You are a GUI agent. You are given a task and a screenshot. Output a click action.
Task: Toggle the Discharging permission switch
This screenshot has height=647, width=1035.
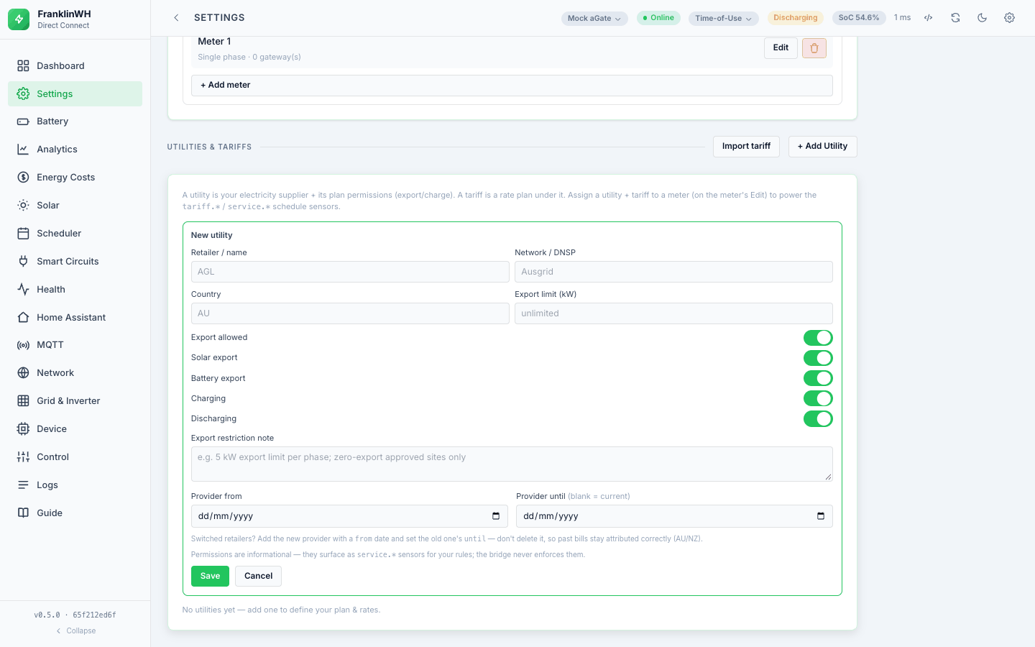pos(818,418)
